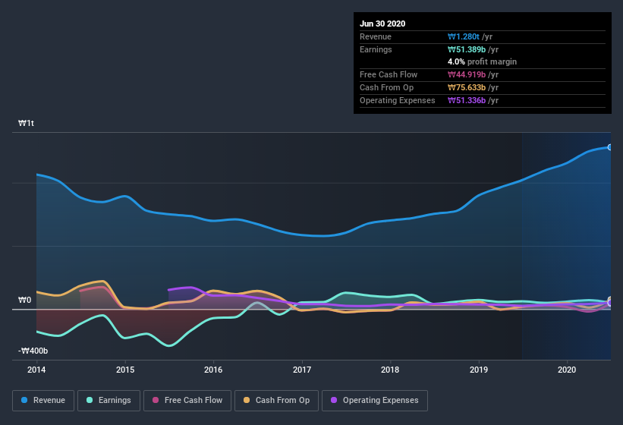
Task: Click the 2016 x-axis label
Action: (x=213, y=370)
